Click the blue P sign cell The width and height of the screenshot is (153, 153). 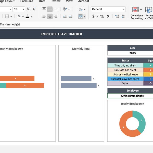pos(148,79)
